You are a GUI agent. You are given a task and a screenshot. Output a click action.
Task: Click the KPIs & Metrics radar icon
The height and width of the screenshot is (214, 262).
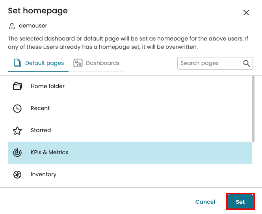[17, 153]
